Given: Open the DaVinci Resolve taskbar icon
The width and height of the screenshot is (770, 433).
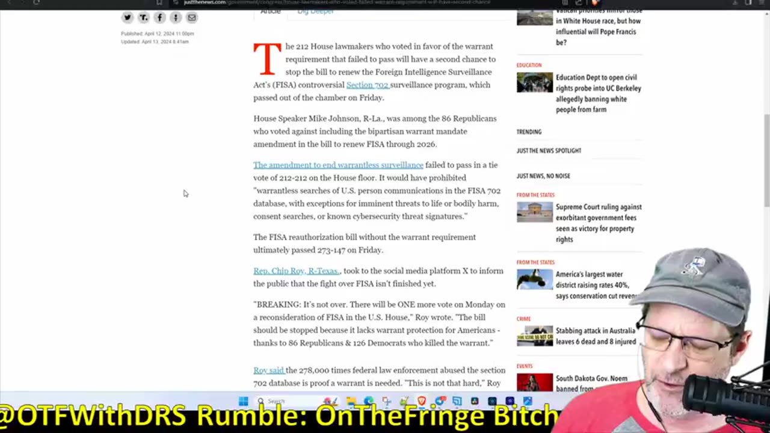Looking at the screenshot, I should [x=475, y=401].
